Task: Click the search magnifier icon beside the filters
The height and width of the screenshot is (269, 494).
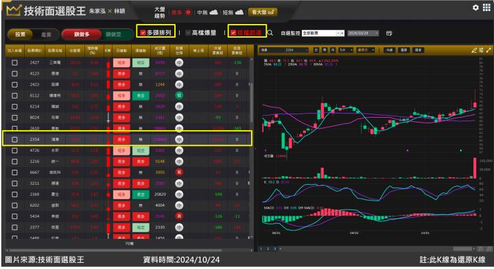Action: click(x=270, y=33)
